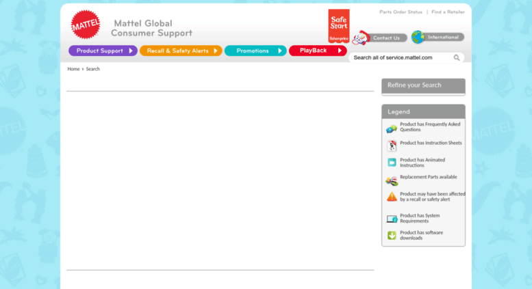Click 'Mattel Global Consumer Support' title

(x=151, y=28)
